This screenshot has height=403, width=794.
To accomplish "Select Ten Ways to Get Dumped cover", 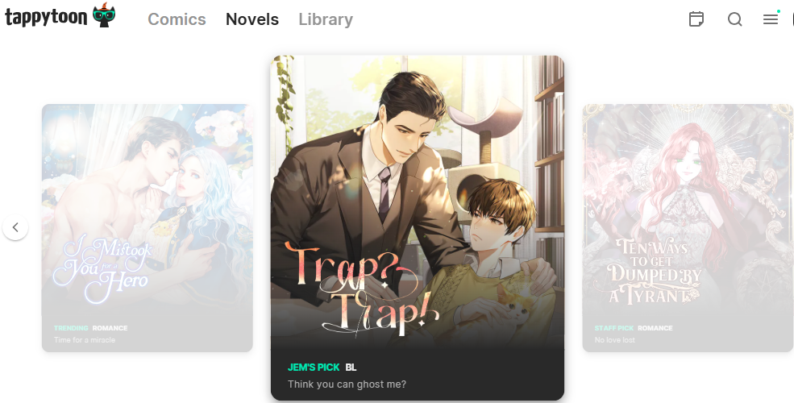I will (x=688, y=210).
